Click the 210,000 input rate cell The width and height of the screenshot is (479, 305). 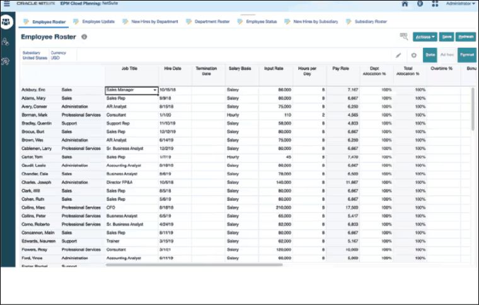pos(275,207)
